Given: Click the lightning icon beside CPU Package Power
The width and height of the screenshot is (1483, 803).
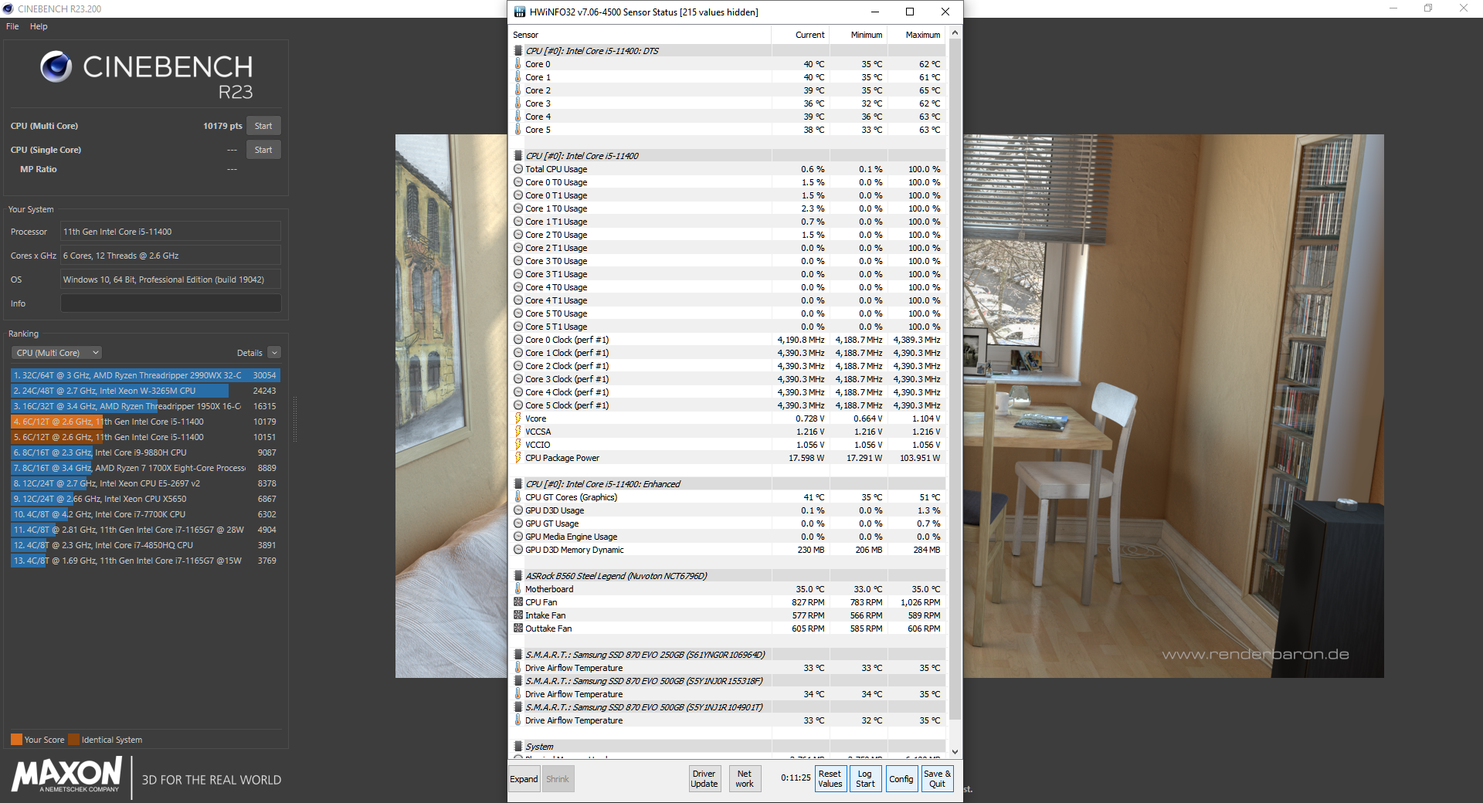Looking at the screenshot, I should click(x=518, y=458).
